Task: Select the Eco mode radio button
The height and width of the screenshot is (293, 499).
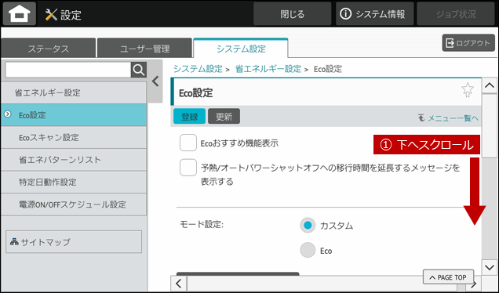Action: 308,251
